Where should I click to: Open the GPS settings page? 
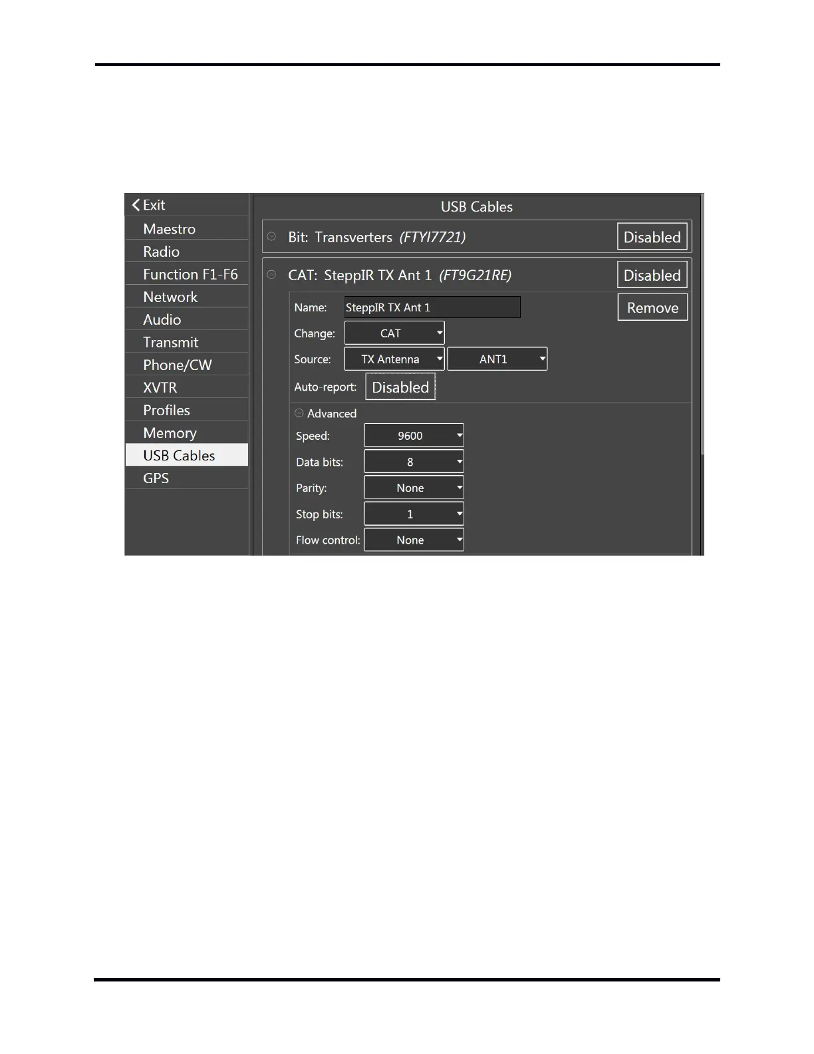[x=187, y=477]
